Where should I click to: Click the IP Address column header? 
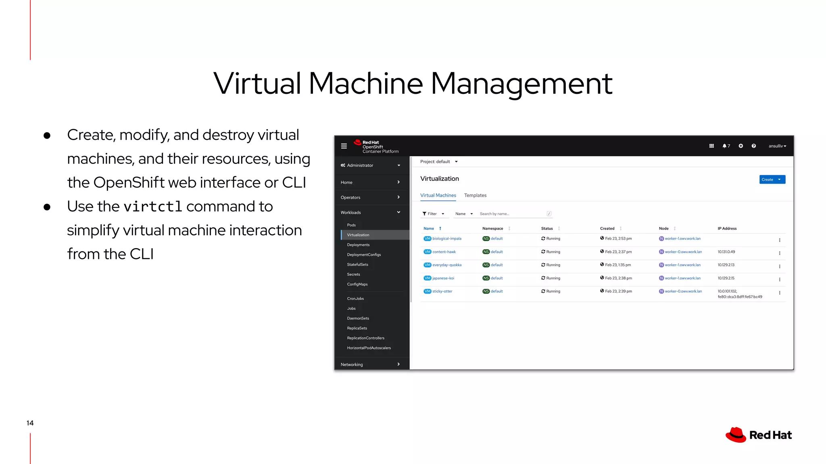(727, 229)
